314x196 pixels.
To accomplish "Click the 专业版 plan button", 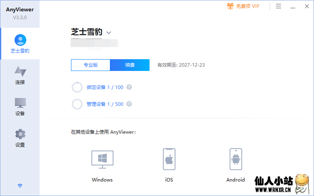I will pyautogui.click(x=91, y=65).
